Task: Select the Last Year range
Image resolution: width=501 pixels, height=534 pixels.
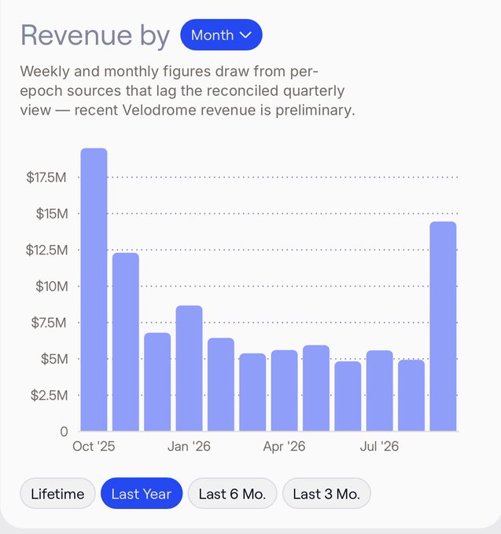Action: [x=142, y=493]
